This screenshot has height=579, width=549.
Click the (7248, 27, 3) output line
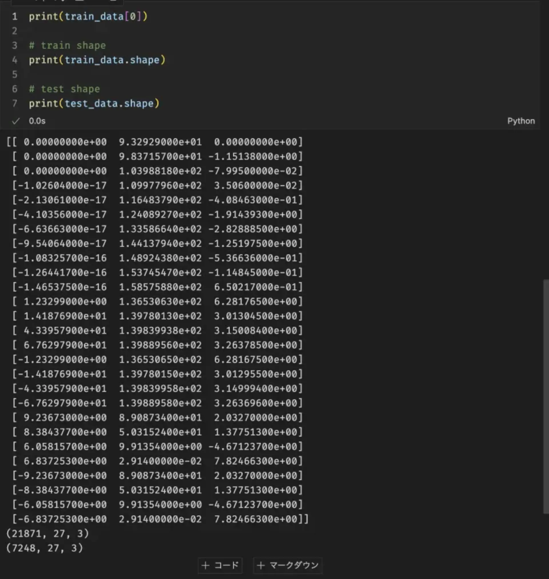pyautogui.click(x=45, y=548)
